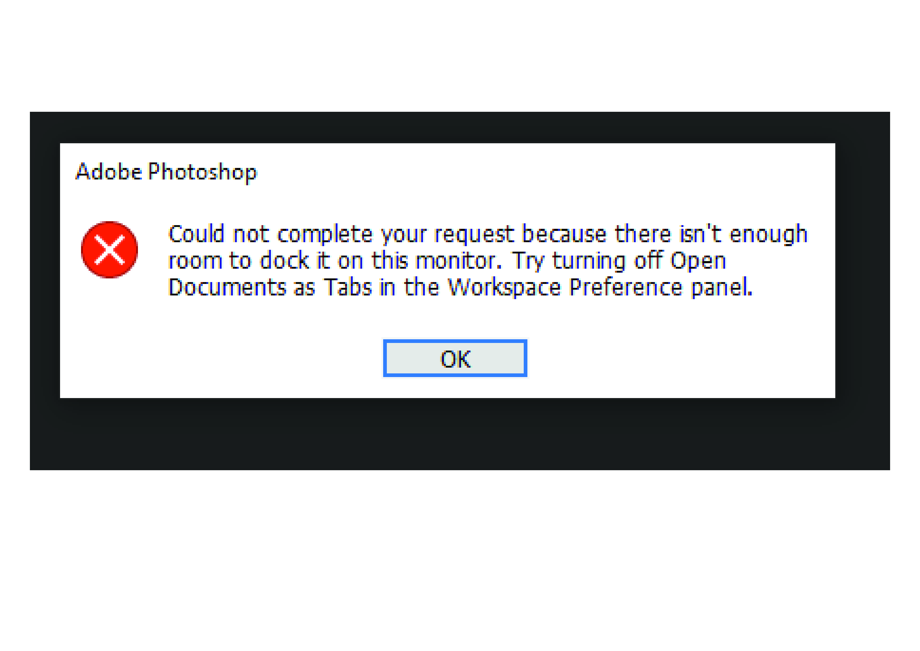Image resolution: width=920 pixels, height=651 pixels.
Task: Click the word "enough" in the message
Action: pos(768,235)
